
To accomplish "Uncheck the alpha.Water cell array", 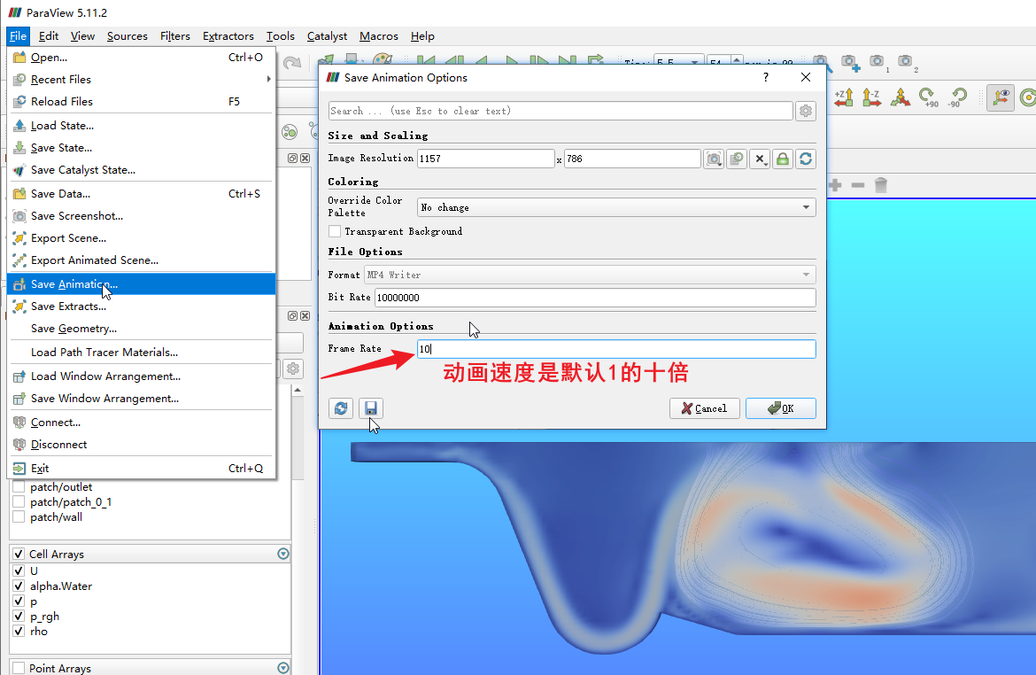I will (19, 586).
